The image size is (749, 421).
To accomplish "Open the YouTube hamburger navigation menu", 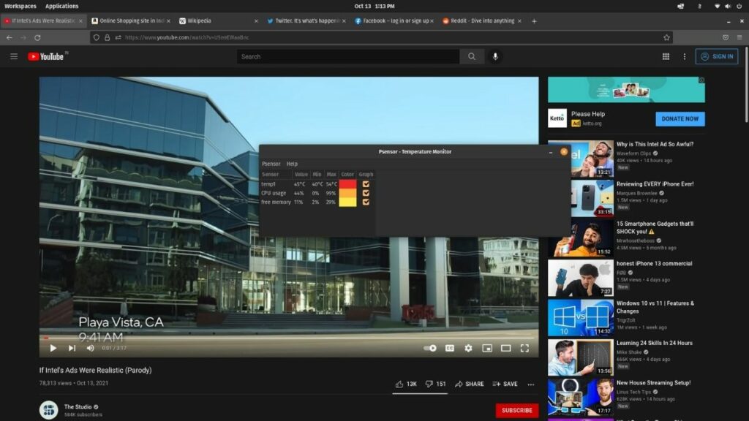I will click(x=14, y=56).
